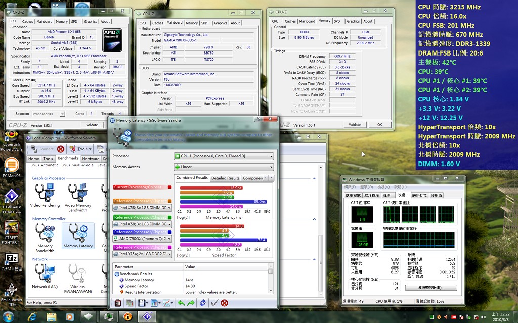Click the Windows Start button
Screen dimensions: 518x323
[x=8, y=317]
